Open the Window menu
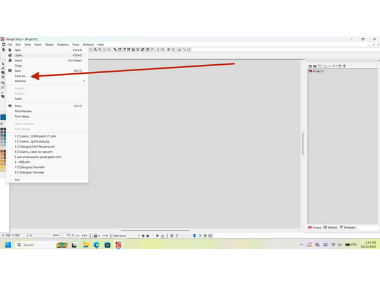 tap(88, 44)
